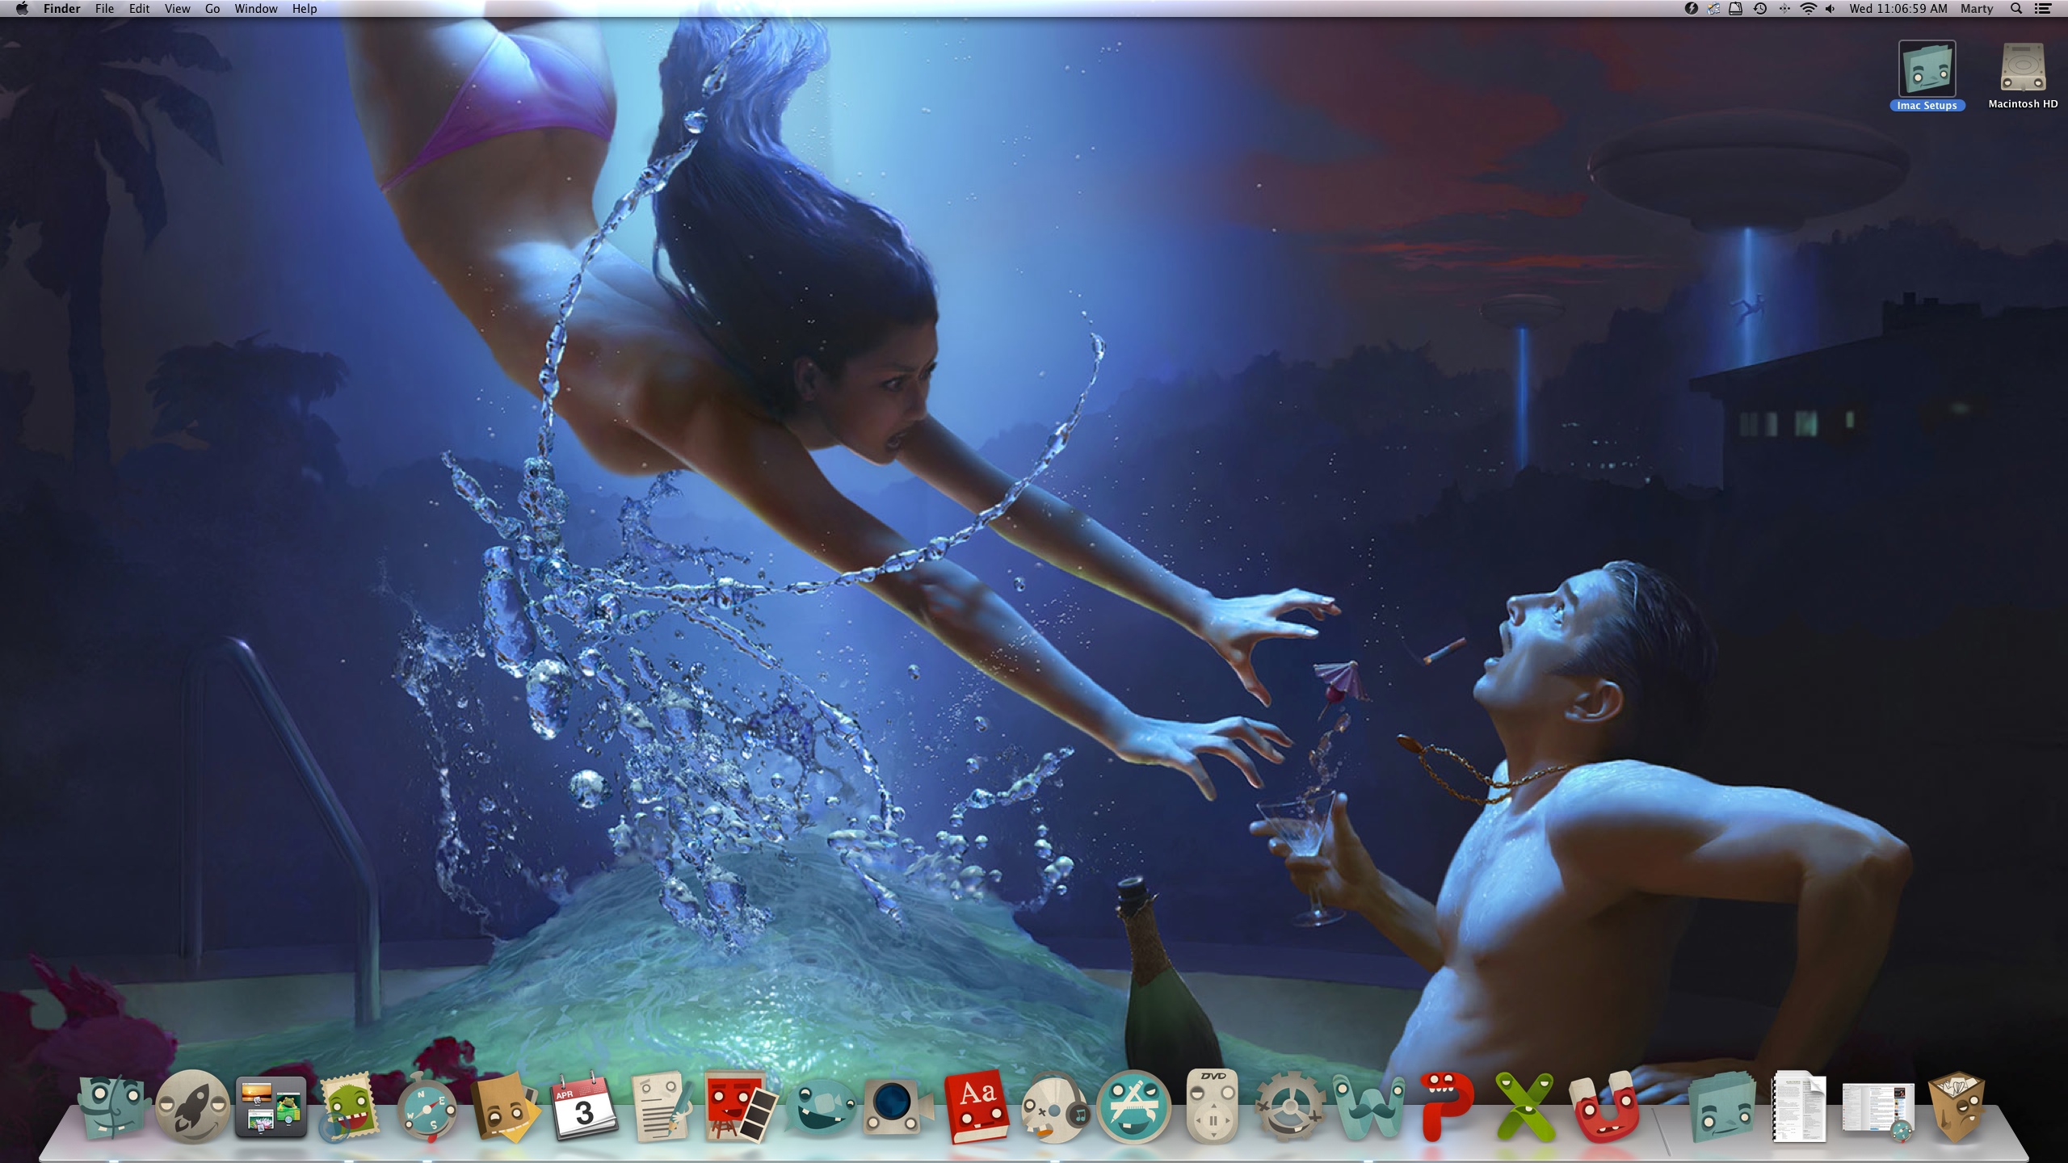Open iChat teal speech bubble icon
Screen dimensions: 2068x1163
coord(820,1108)
